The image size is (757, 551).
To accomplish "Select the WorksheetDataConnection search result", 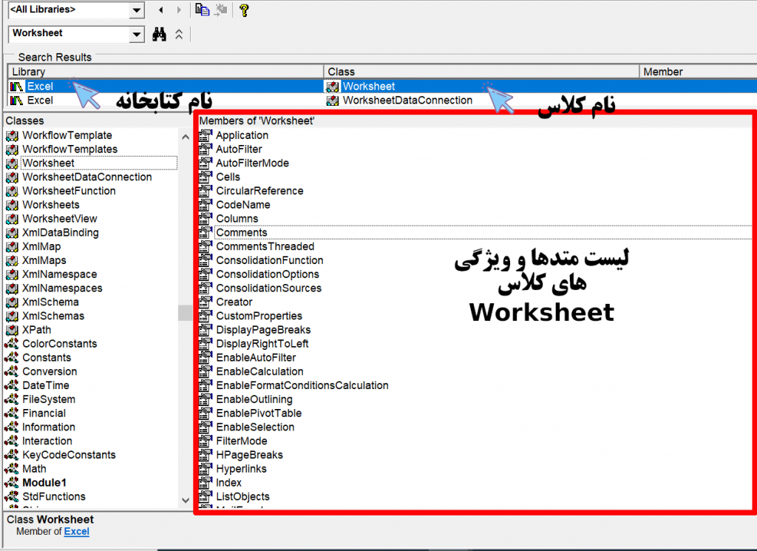I will (407, 100).
